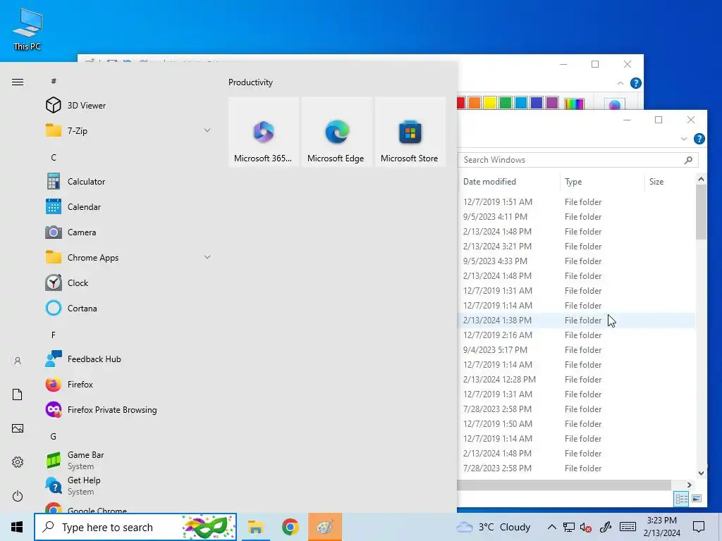This screenshot has height=541, width=722.
Task: Click the muted volume tray icon
Action: [586, 527]
